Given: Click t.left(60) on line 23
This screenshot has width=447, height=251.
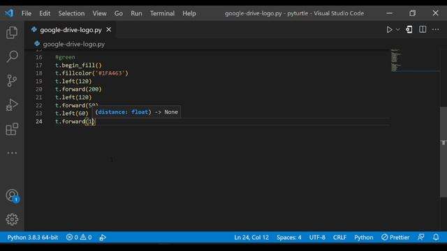Looking at the screenshot, I should [x=72, y=113].
